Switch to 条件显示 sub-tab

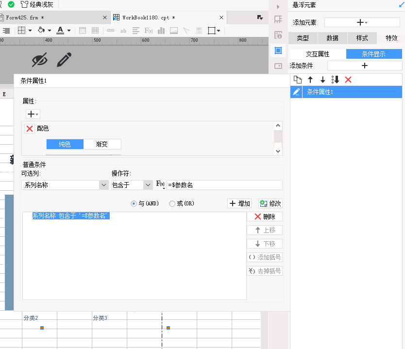click(x=374, y=54)
